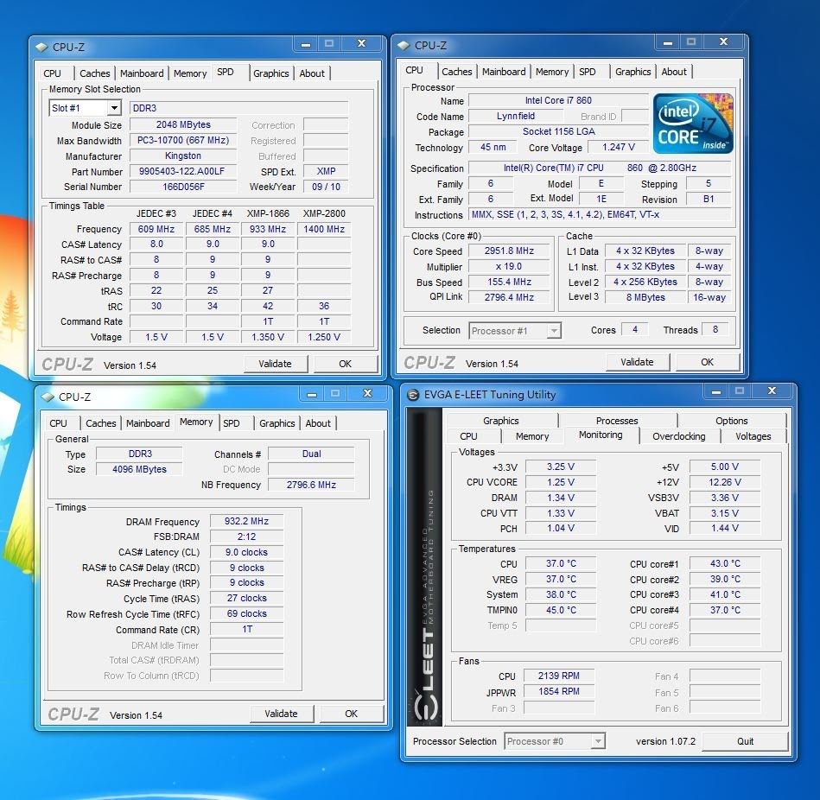Click the DRAM Frequency value 932.2 MHz
The image size is (820, 800).
[246, 521]
